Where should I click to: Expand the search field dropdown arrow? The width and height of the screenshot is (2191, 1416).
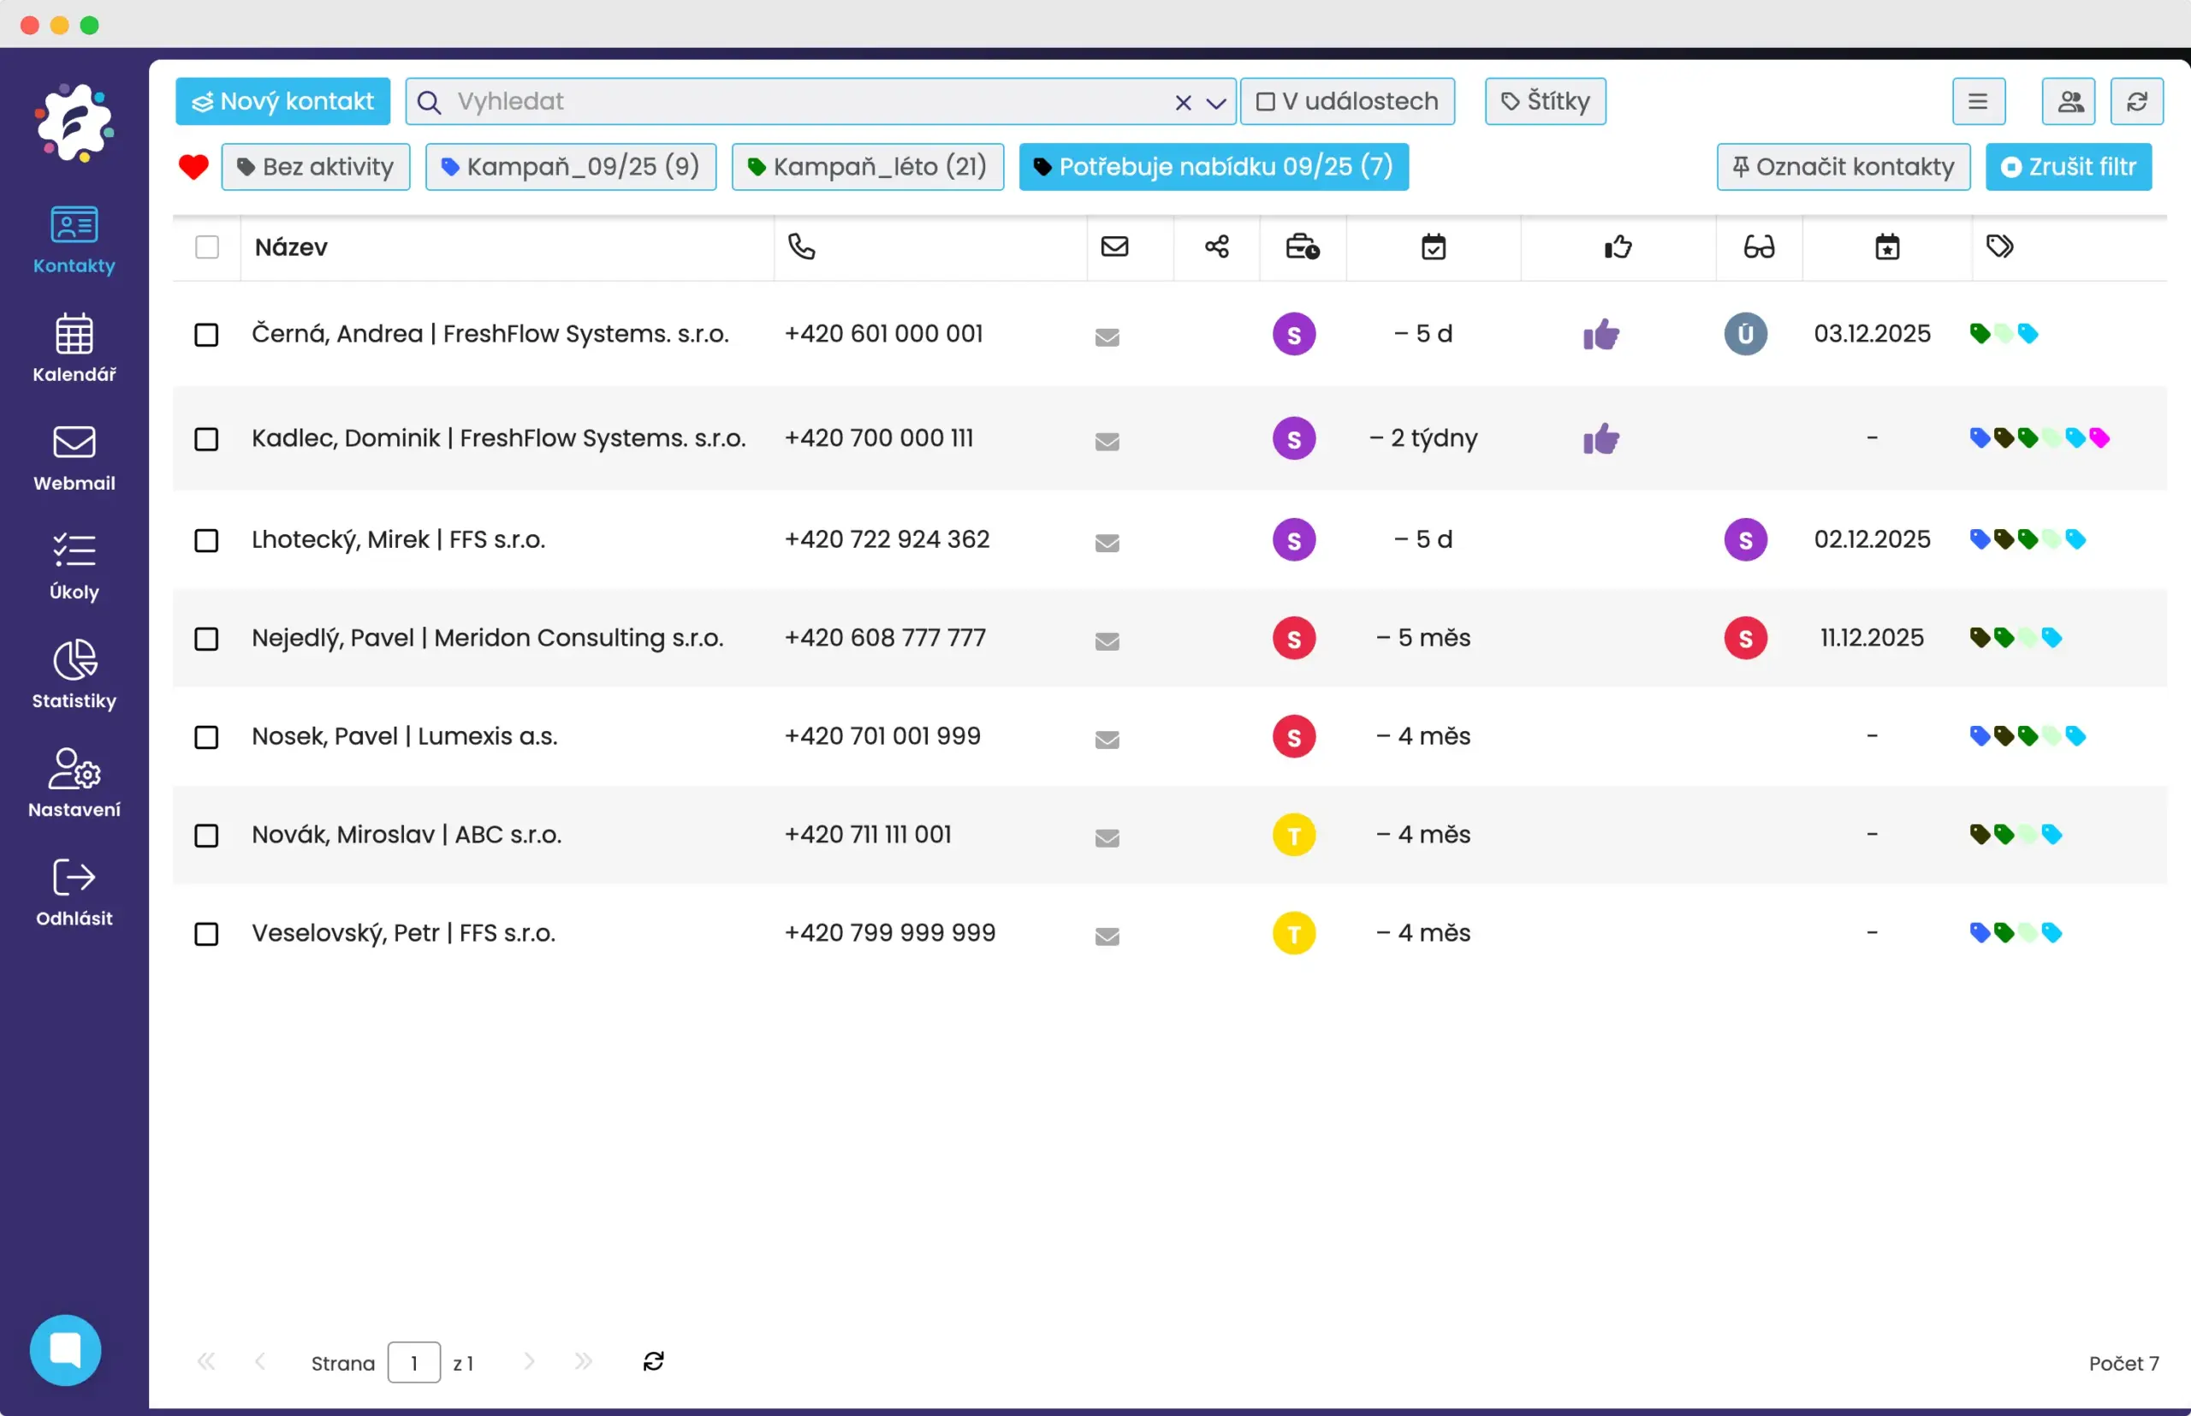pos(1216,103)
